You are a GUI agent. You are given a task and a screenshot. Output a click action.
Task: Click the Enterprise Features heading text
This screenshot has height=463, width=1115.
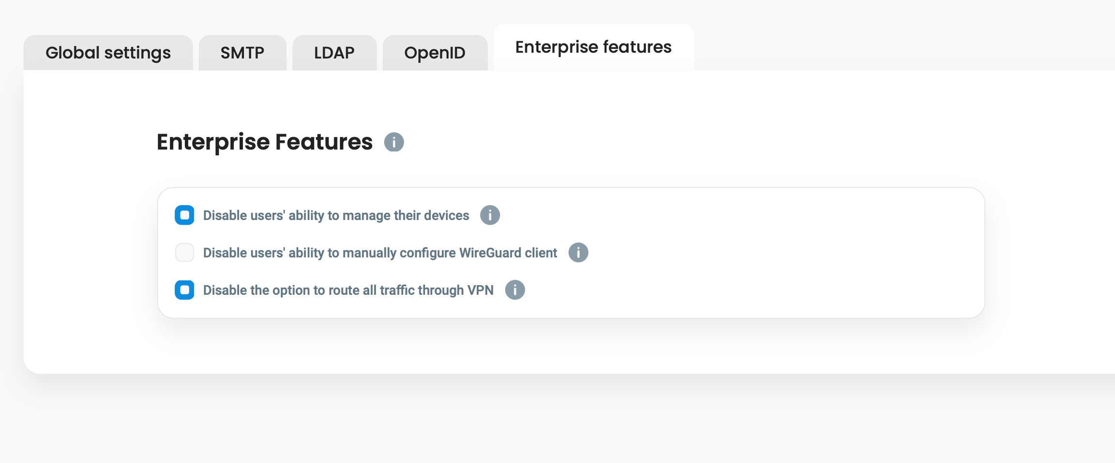264,142
